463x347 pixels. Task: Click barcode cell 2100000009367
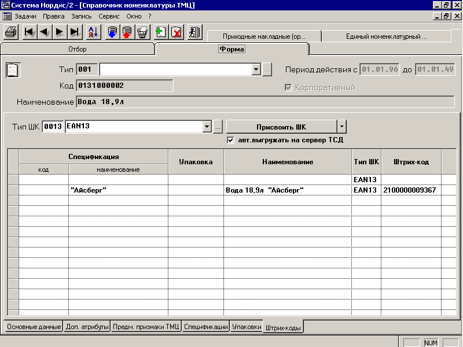pos(411,190)
